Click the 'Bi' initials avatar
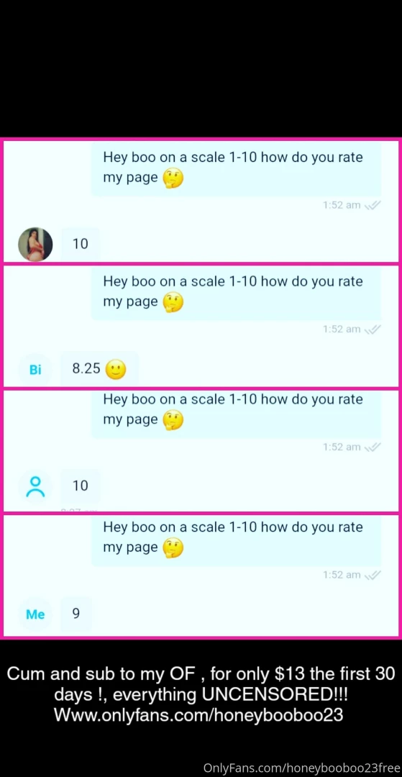This screenshot has height=777, width=402. tap(35, 369)
